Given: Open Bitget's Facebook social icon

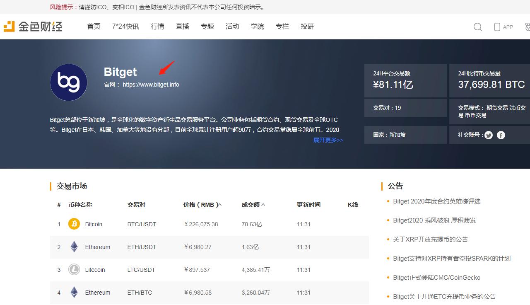Looking at the screenshot, I should pyautogui.click(x=501, y=135).
